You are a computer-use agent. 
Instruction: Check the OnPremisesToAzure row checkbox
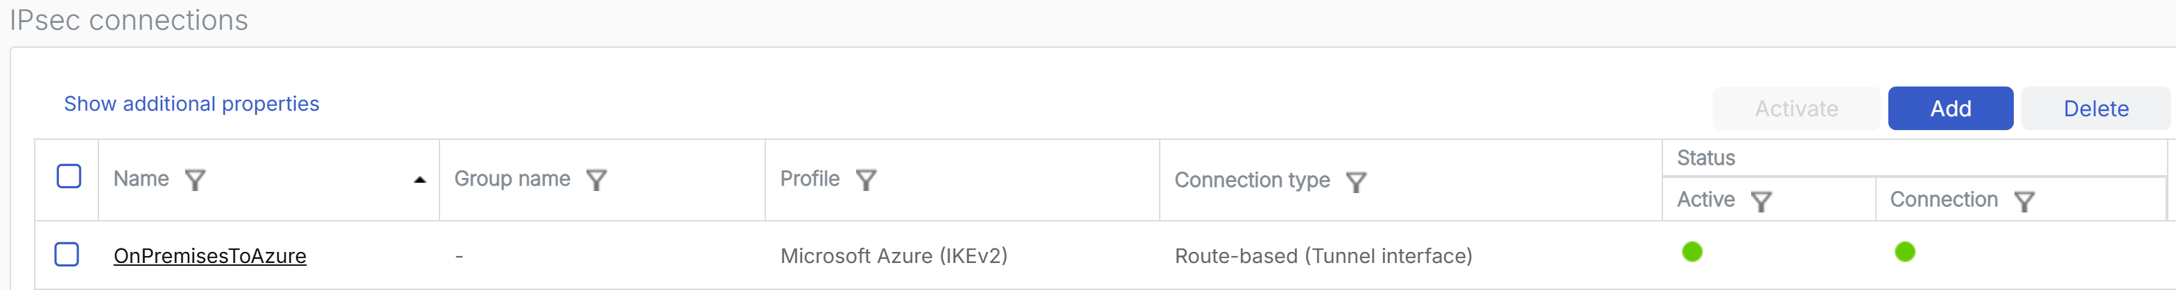click(x=67, y=254)
